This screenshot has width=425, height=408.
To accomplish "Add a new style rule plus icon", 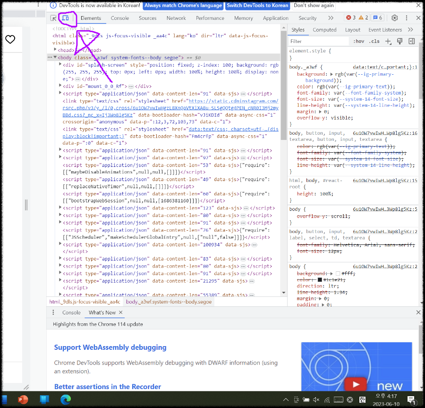I will tap(388, 41).
